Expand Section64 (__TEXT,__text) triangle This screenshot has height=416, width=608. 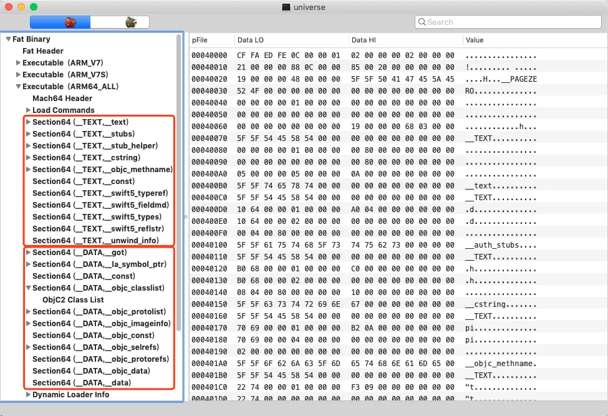point(28,122)
